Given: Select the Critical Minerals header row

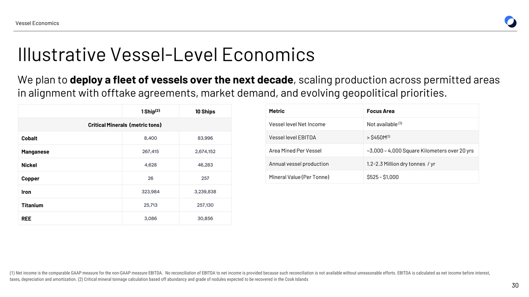Looking at the screenshot, I should tap(125, 125).
